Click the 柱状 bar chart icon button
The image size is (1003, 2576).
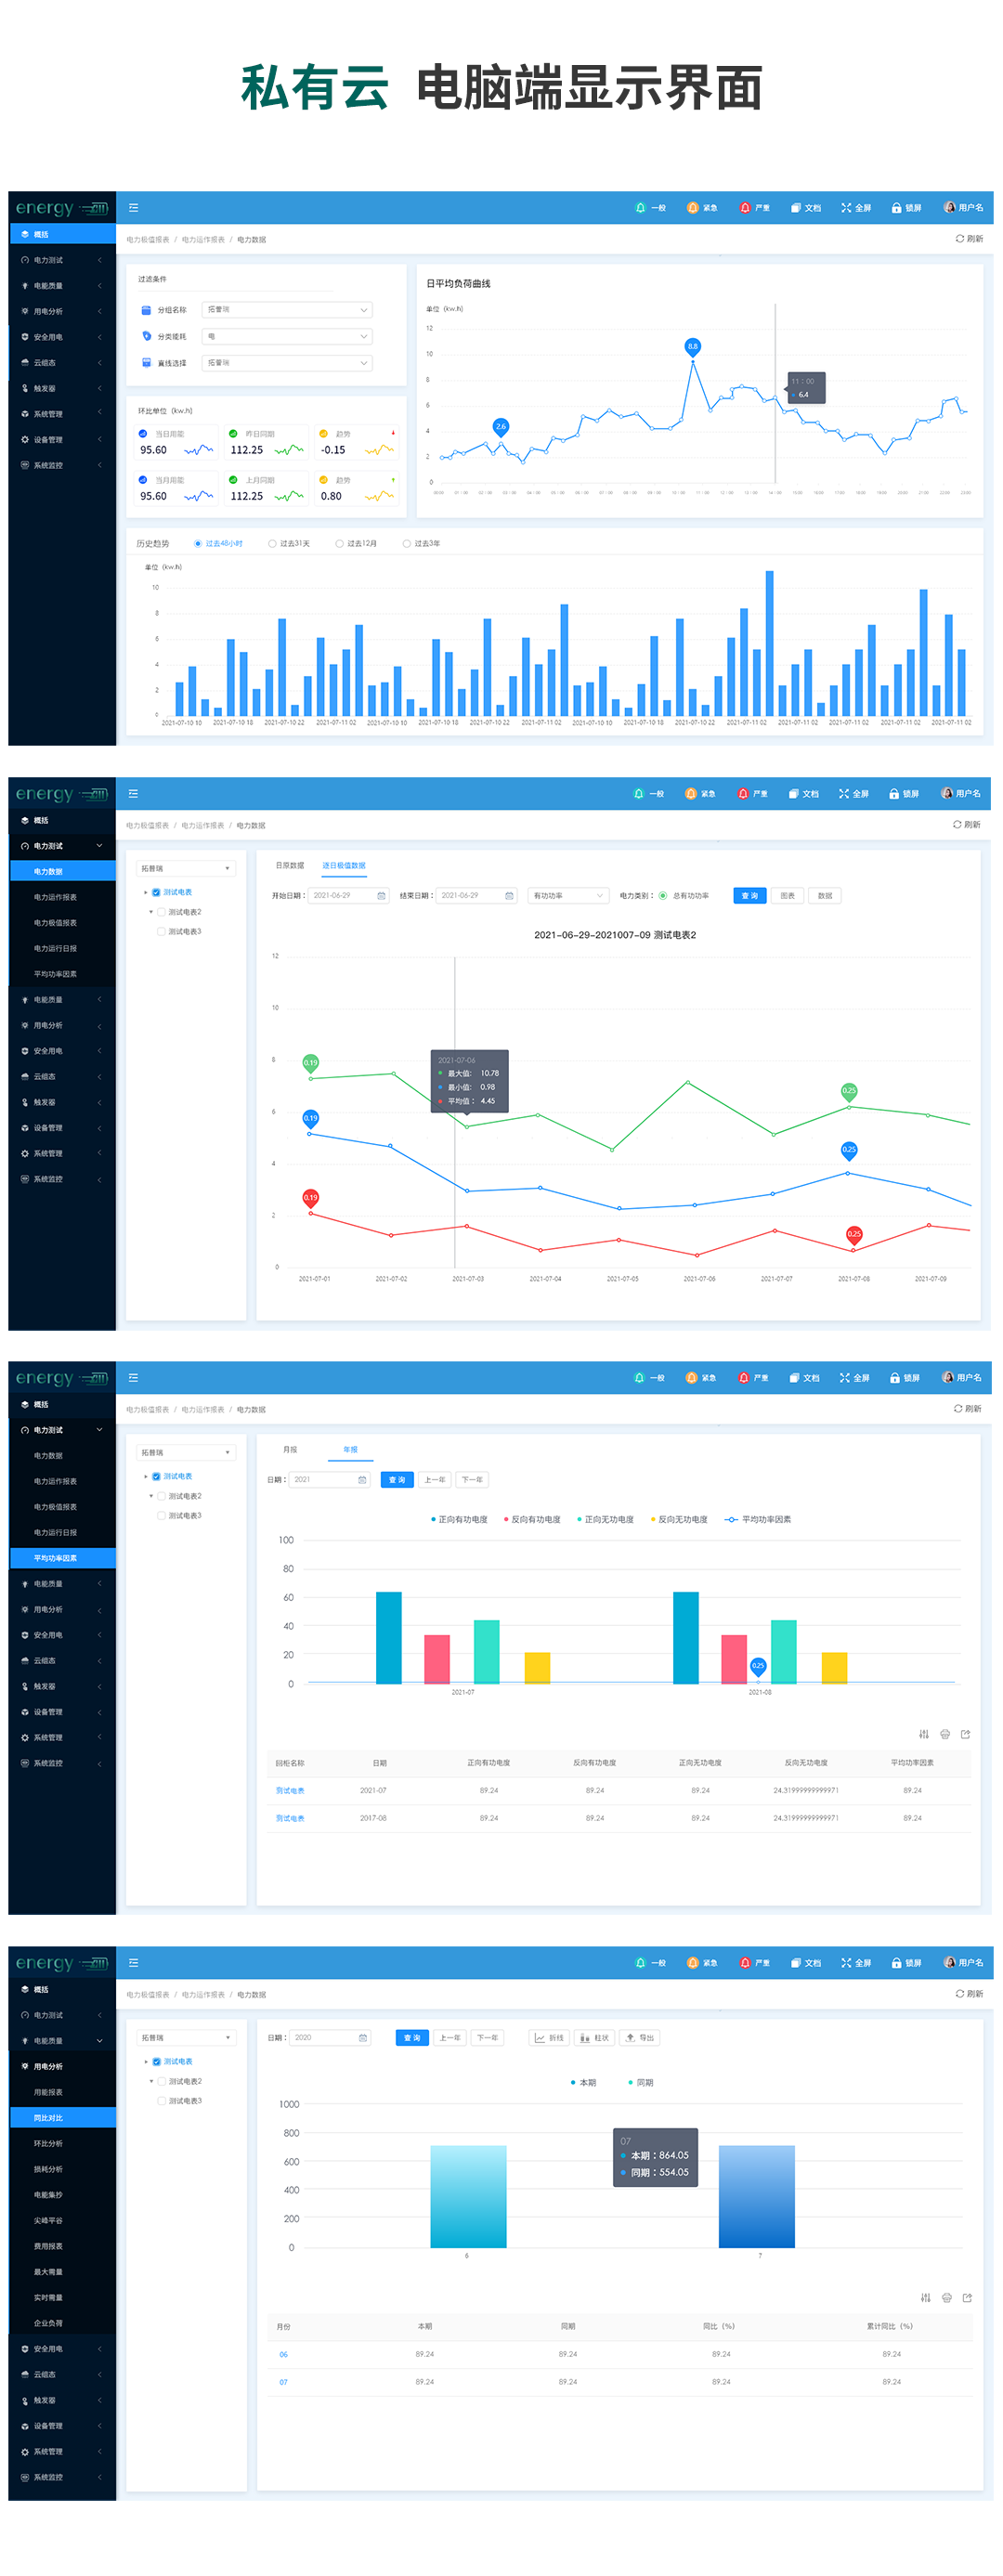(x=594, y=2037)
